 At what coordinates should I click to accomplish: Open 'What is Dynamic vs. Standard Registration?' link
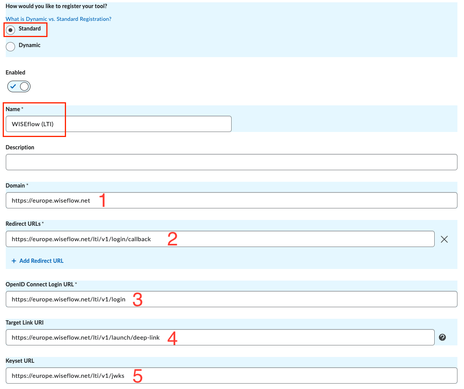(59, 19)
